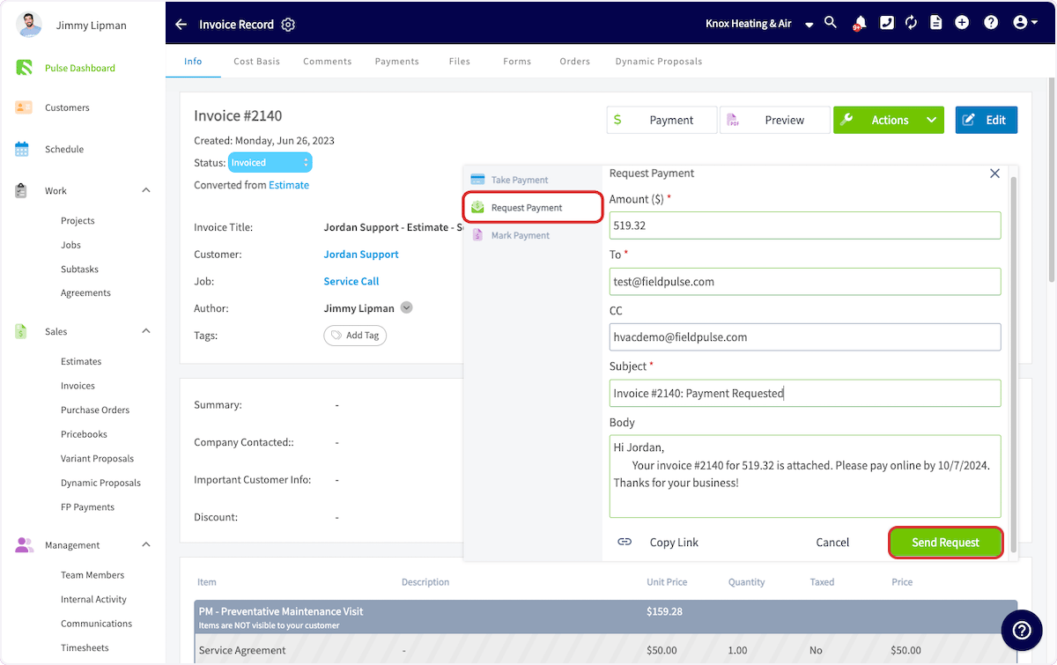Click the Payment button
1057x665 pixels.
point(662,120)
